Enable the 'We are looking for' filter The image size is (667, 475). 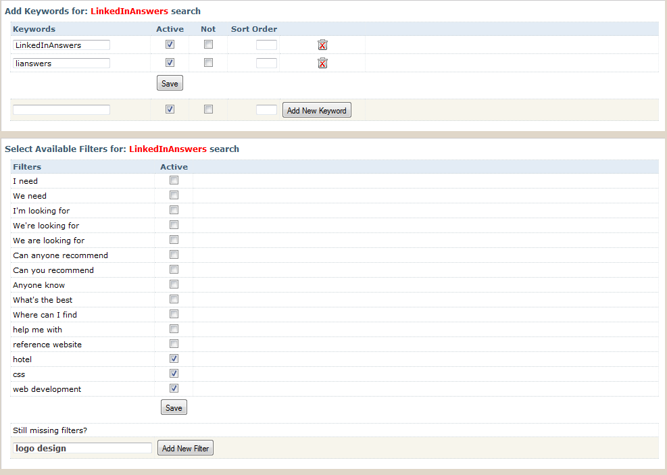[174, 240]
